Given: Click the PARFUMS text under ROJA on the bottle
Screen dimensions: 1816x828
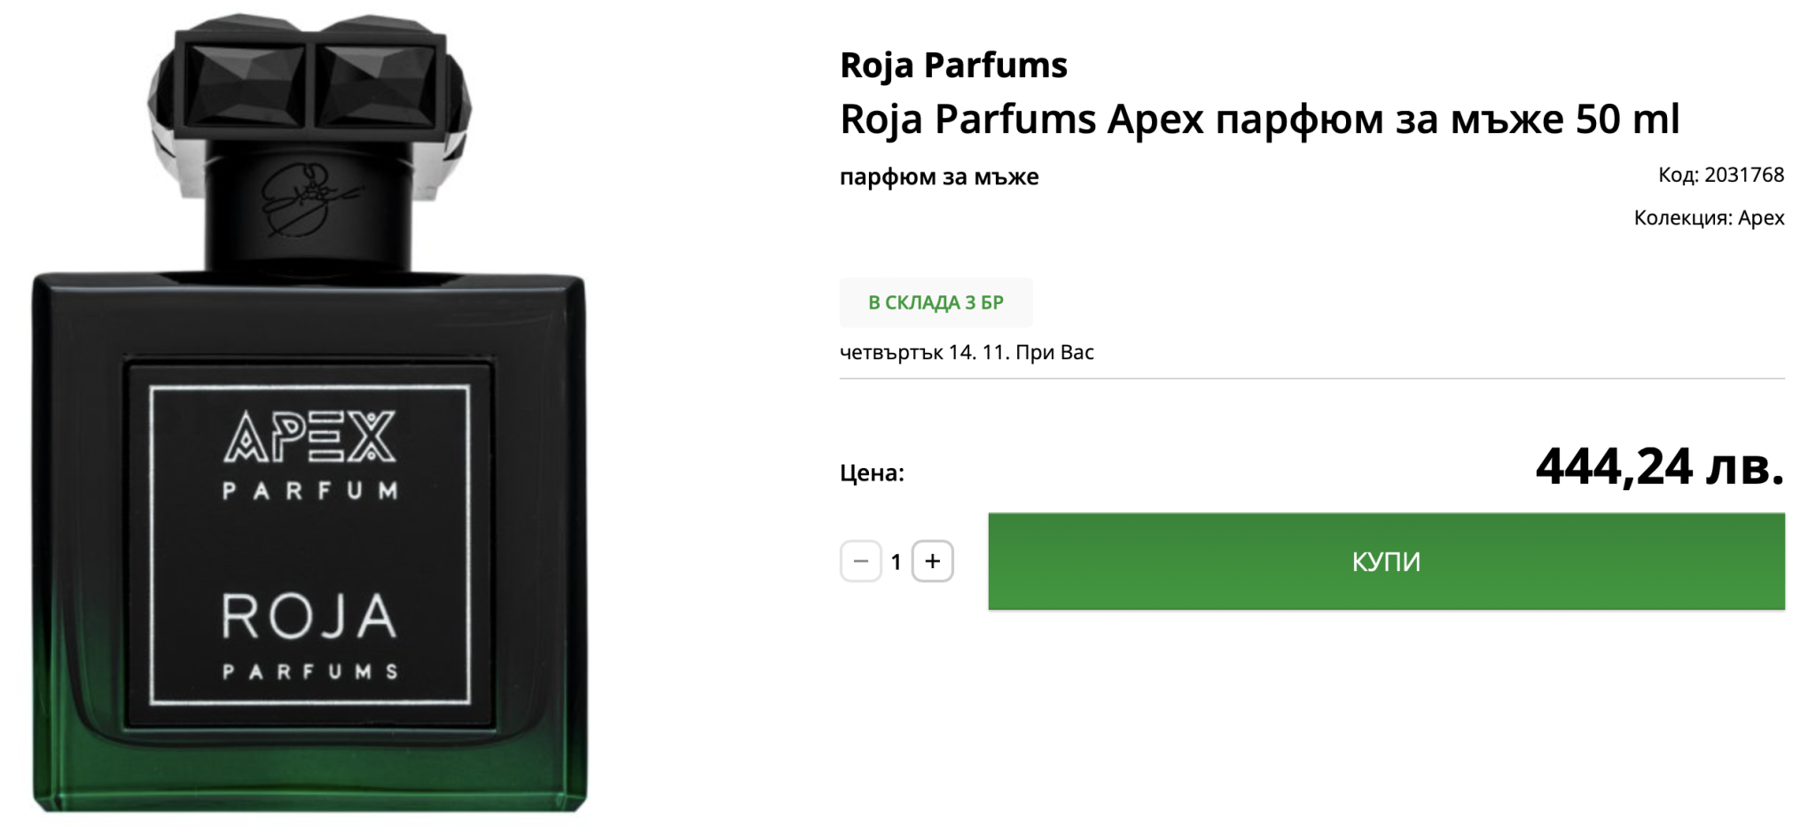Looking at the screenshot, I should 309,672.
